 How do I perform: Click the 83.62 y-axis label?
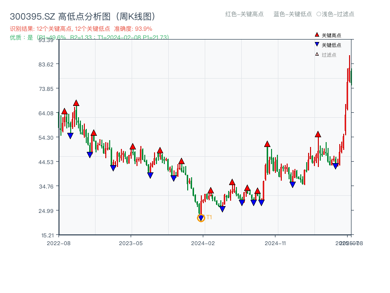coord(46,64)
